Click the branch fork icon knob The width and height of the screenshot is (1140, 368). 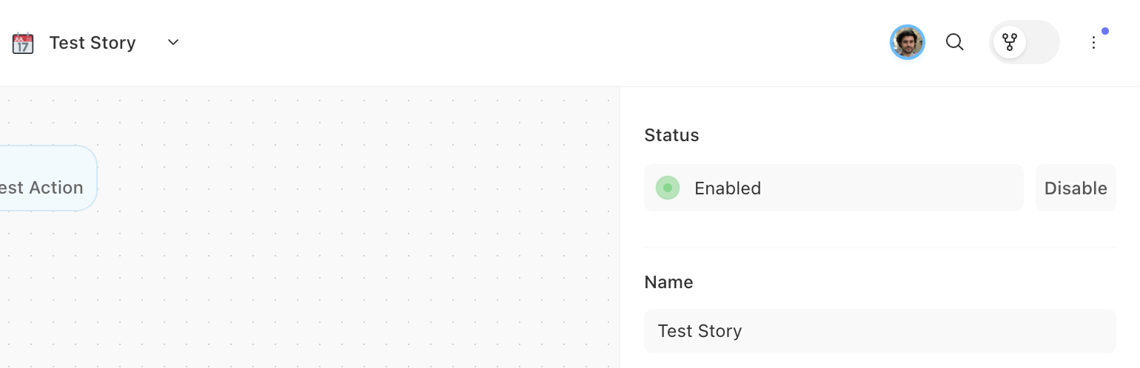click(1010, 42)
